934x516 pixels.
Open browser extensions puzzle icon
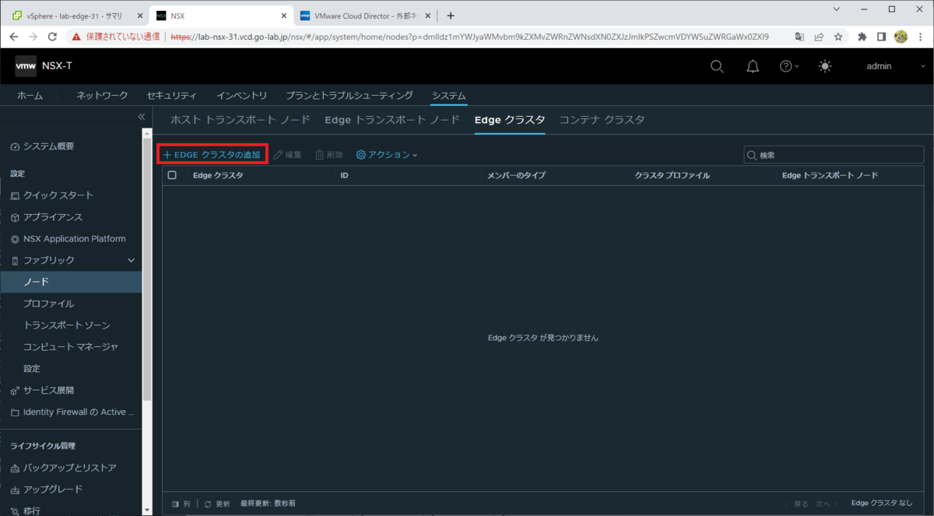click(x=862, y=37)
